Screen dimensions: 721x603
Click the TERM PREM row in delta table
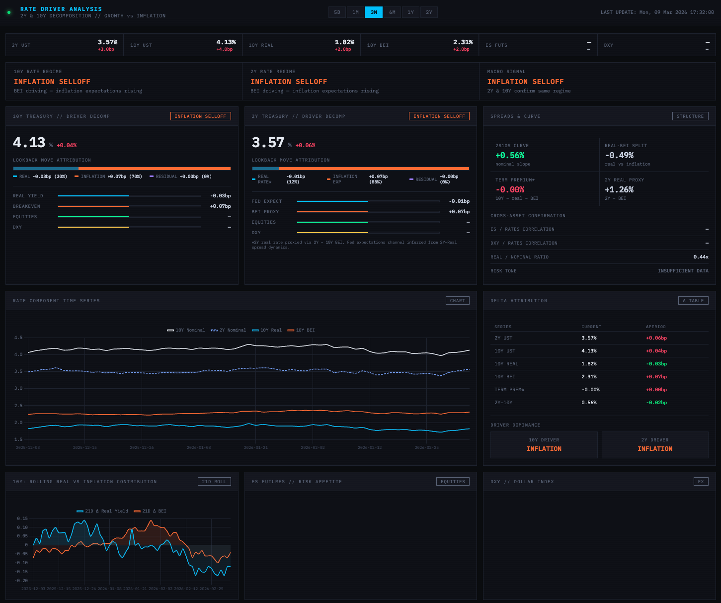pyautogui.click(x=599, y=390)
